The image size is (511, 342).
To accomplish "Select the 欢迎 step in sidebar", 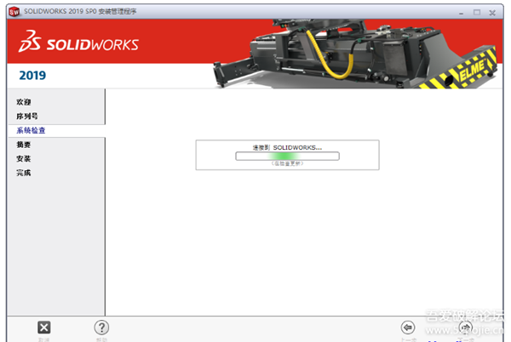I will point(24,102).
